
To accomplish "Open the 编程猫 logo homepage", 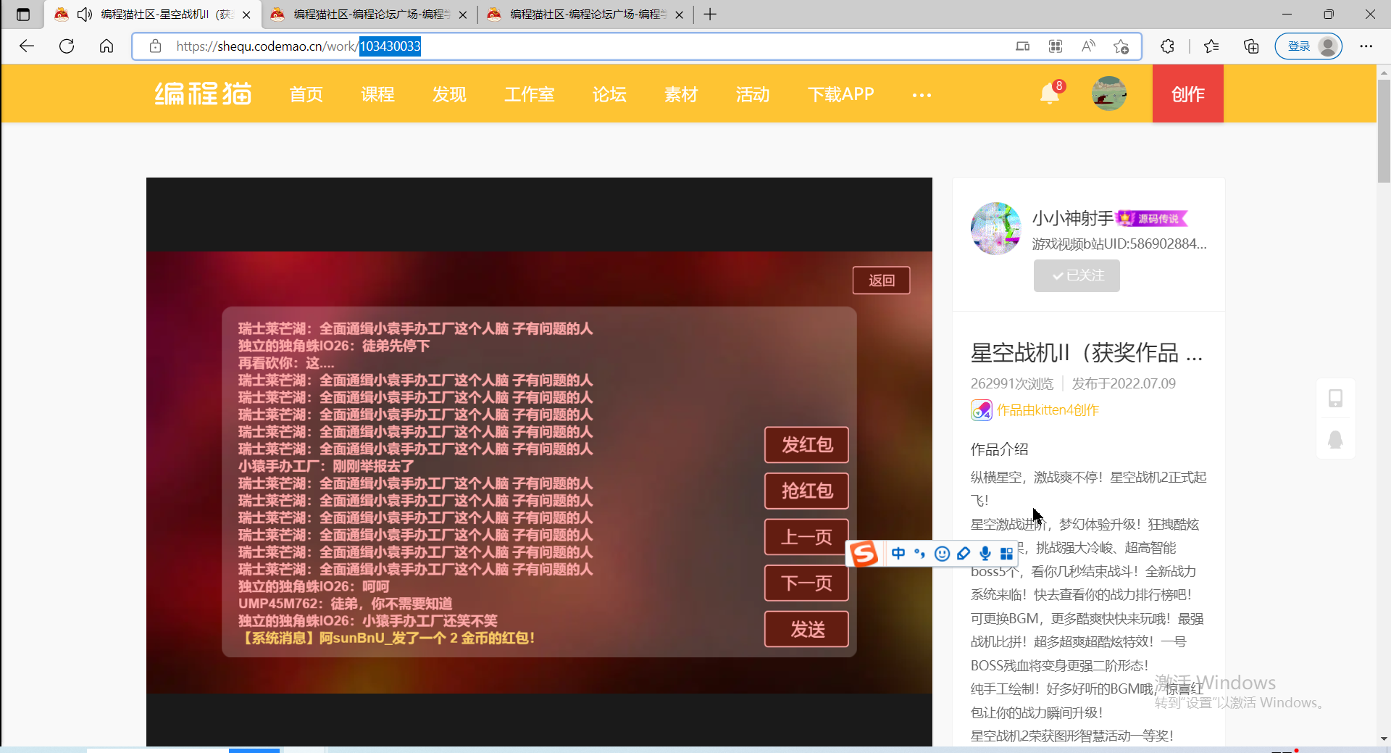I will point(203,94).
